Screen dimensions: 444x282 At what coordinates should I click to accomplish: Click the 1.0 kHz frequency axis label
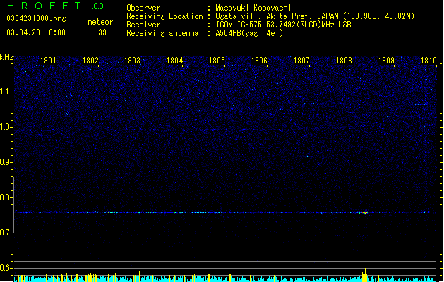(6, 127)
